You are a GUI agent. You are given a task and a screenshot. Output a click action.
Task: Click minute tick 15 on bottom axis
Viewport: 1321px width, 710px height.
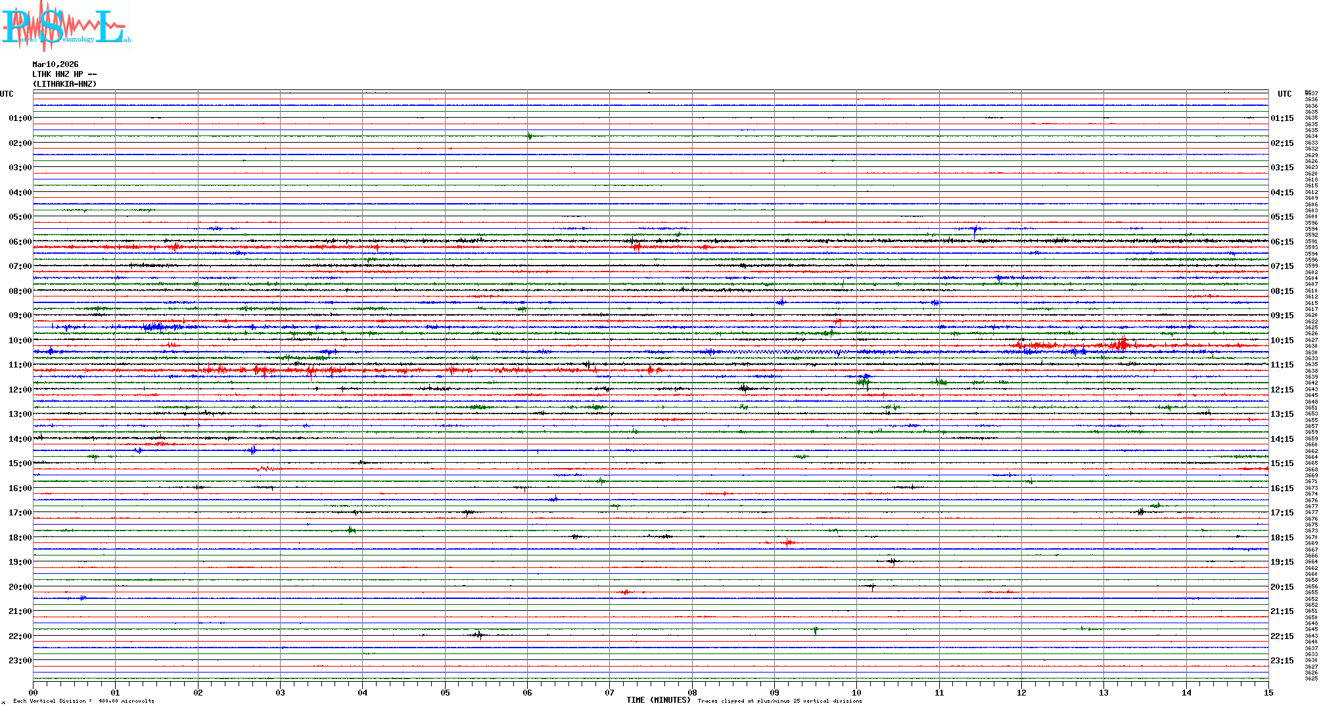pos(1268,692)
